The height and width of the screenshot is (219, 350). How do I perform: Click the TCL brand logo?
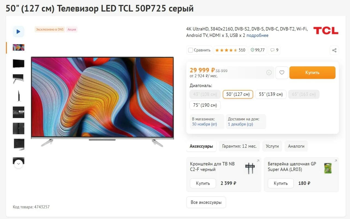pyautogui.click(x=326, y=31)
